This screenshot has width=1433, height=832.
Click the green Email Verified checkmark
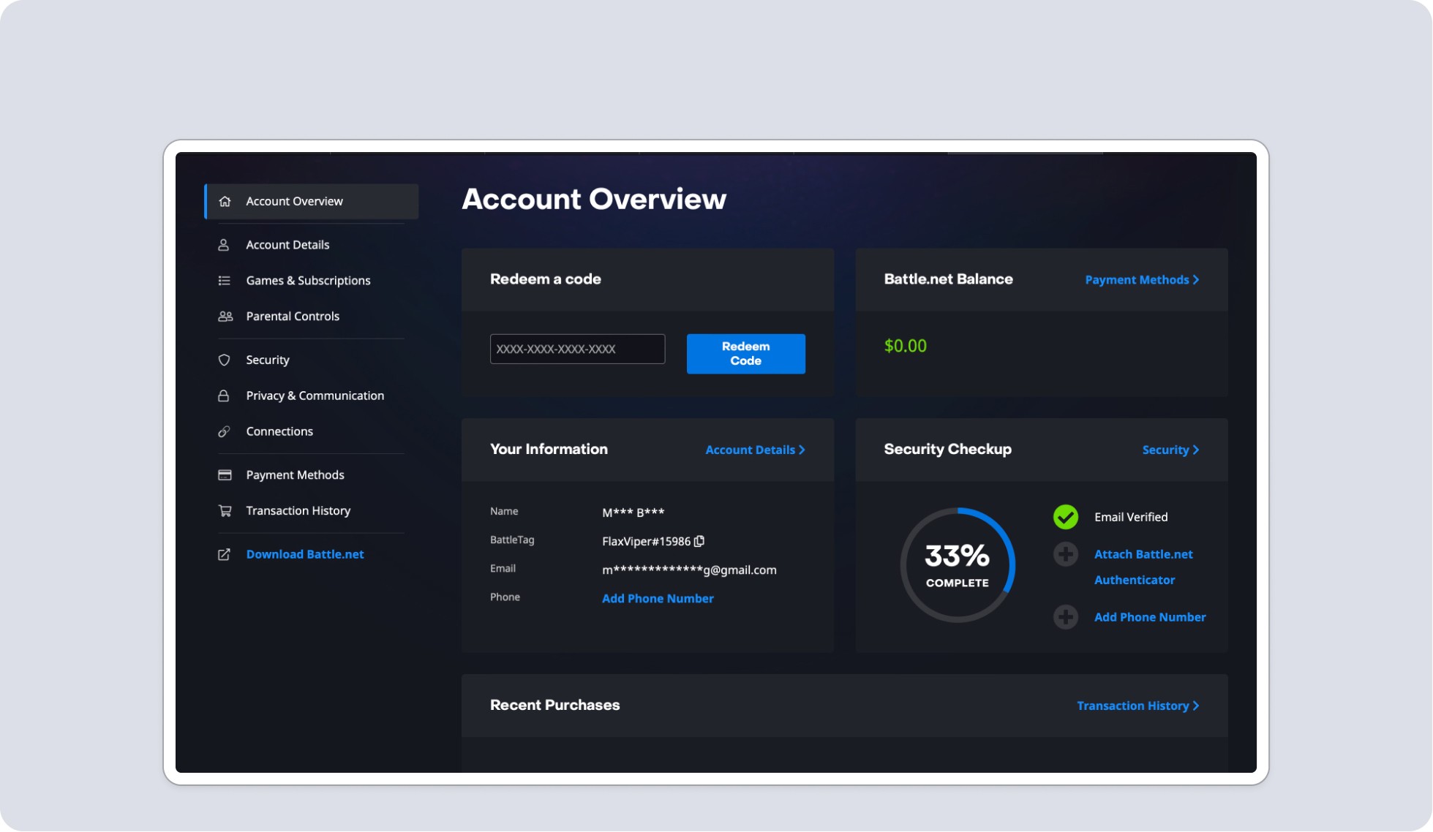point(1066,517)
